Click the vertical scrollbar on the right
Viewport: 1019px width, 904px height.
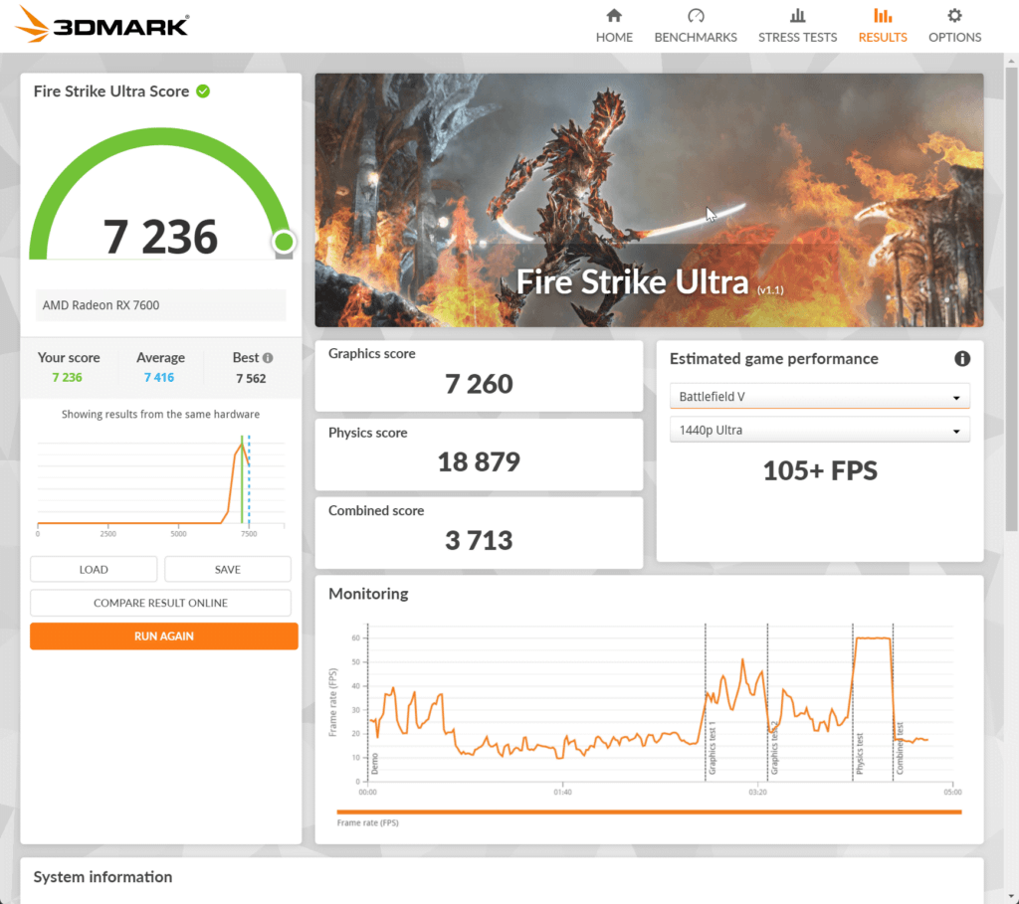(1012, 298)
